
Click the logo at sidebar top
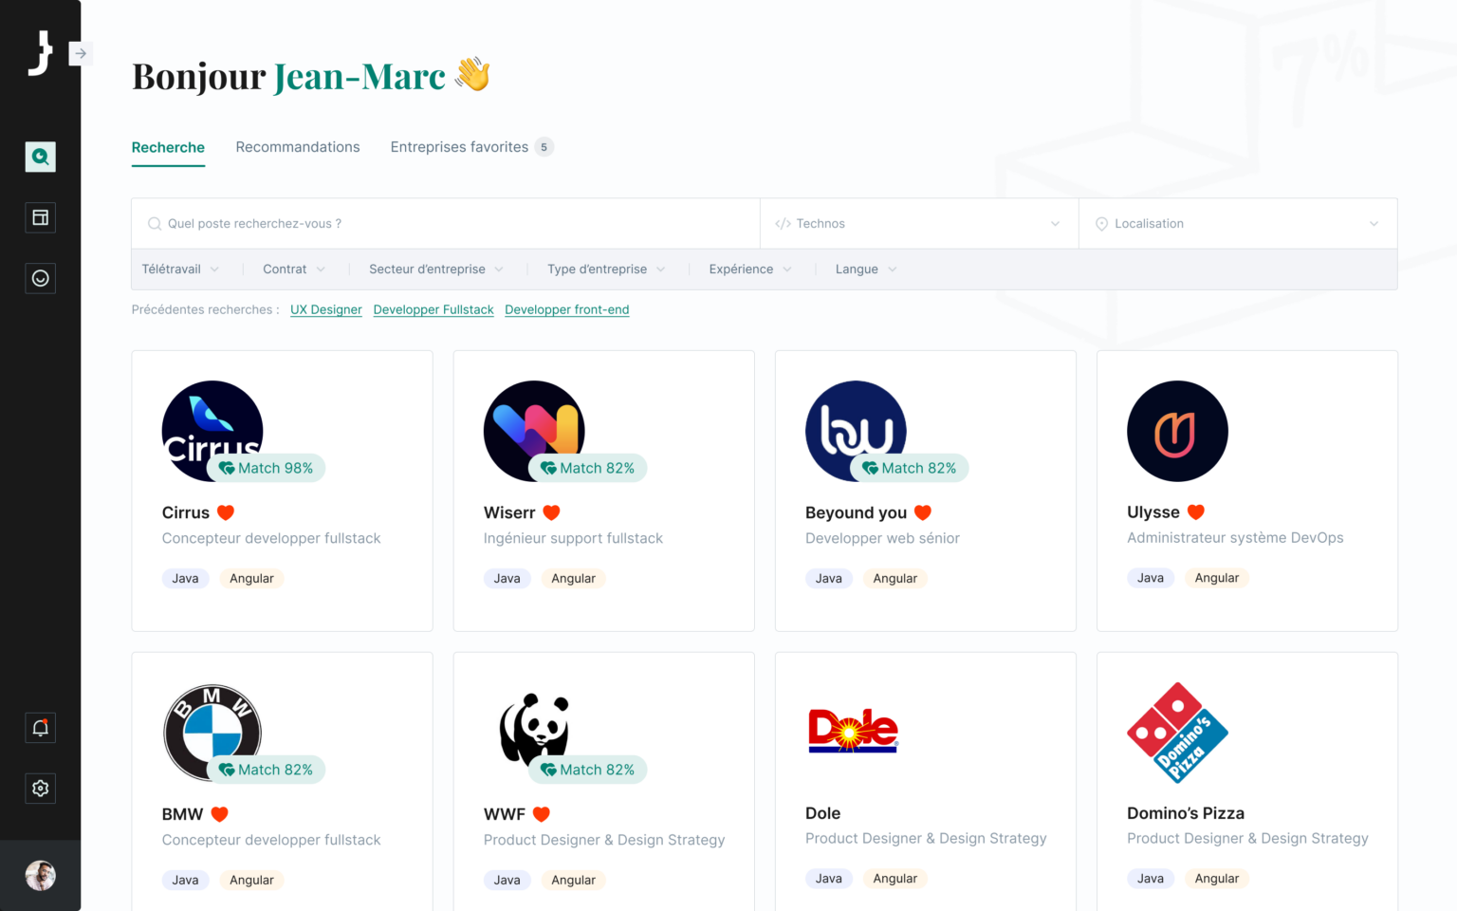(40, 52)
